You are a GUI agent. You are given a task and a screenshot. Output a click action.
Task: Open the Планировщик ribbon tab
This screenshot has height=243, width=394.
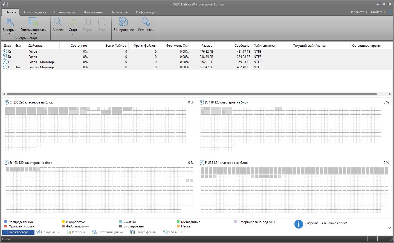click(65, 12)
